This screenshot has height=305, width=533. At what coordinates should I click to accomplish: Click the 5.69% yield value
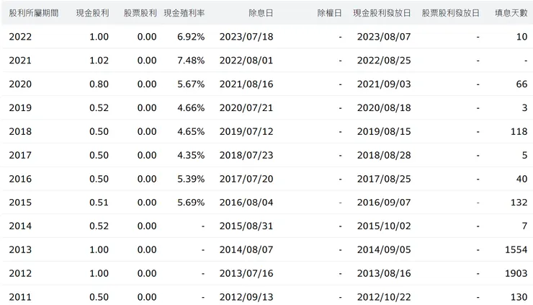[191, 203]
